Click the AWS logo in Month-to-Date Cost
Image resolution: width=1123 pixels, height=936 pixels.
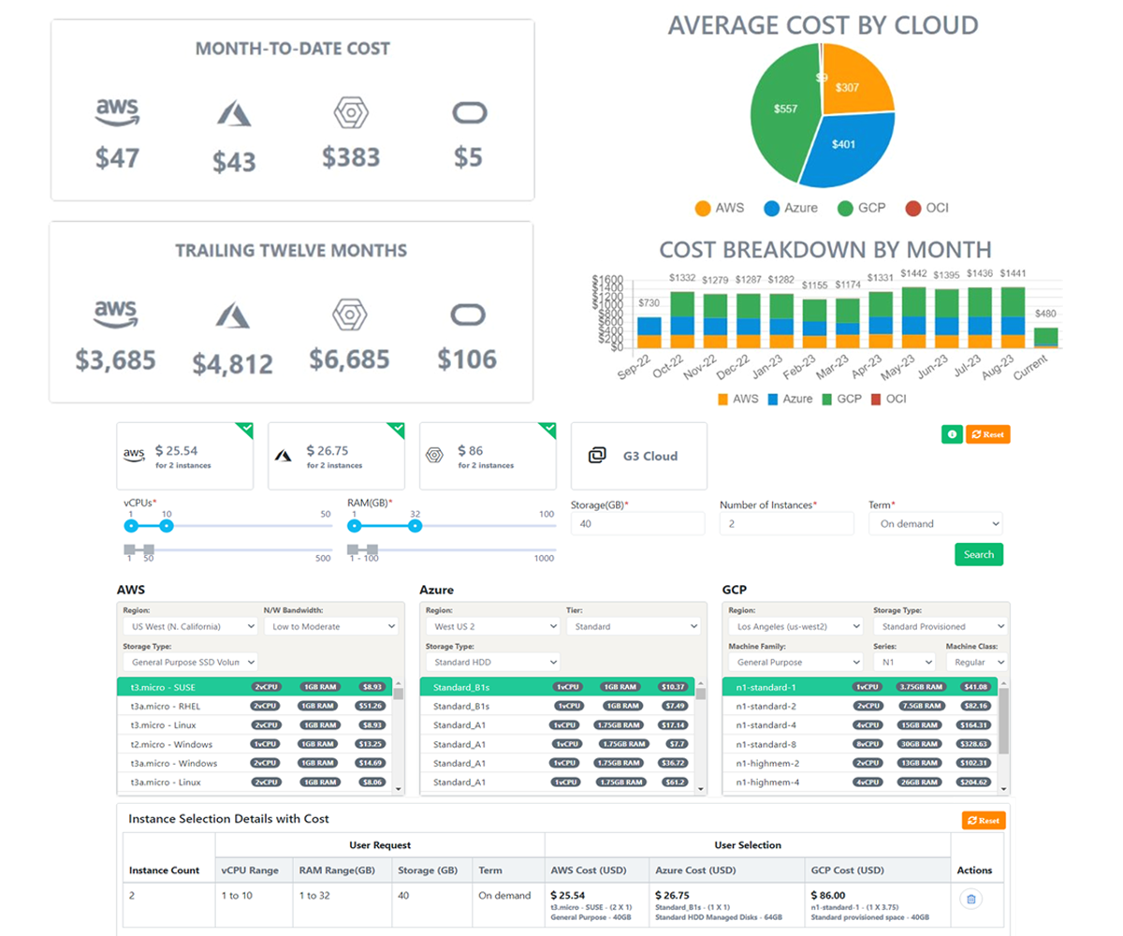pos(117,113)
